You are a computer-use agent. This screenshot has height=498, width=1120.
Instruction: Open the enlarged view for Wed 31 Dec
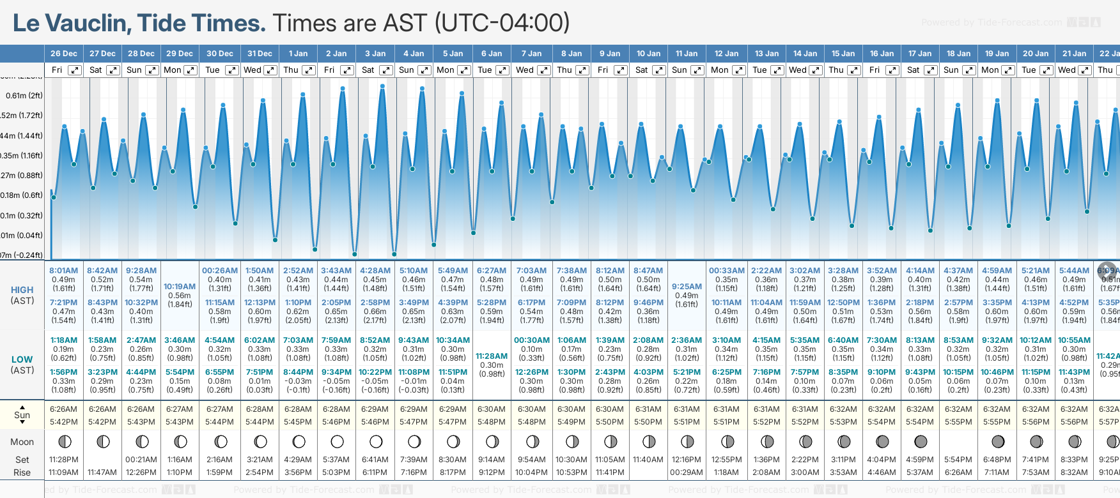click(x=270, y=70)
